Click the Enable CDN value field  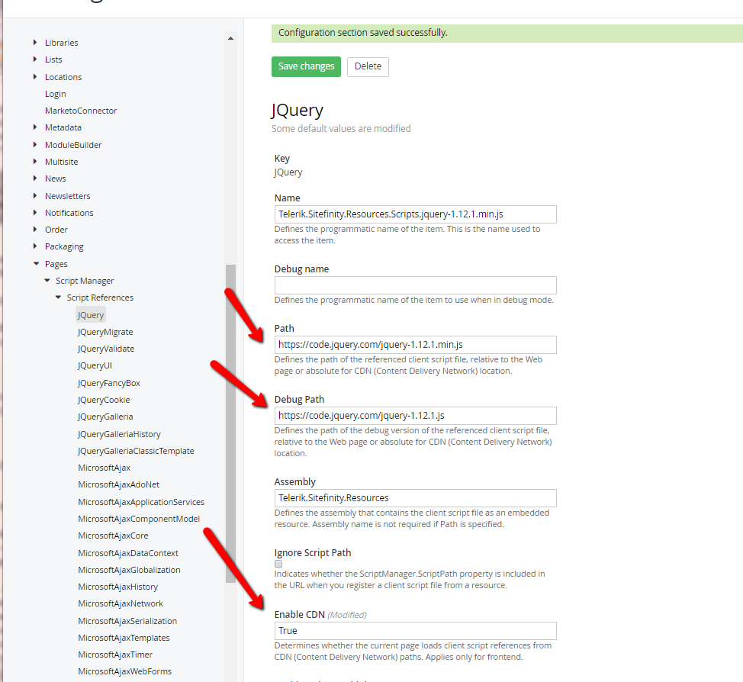(x=415, y=631)
